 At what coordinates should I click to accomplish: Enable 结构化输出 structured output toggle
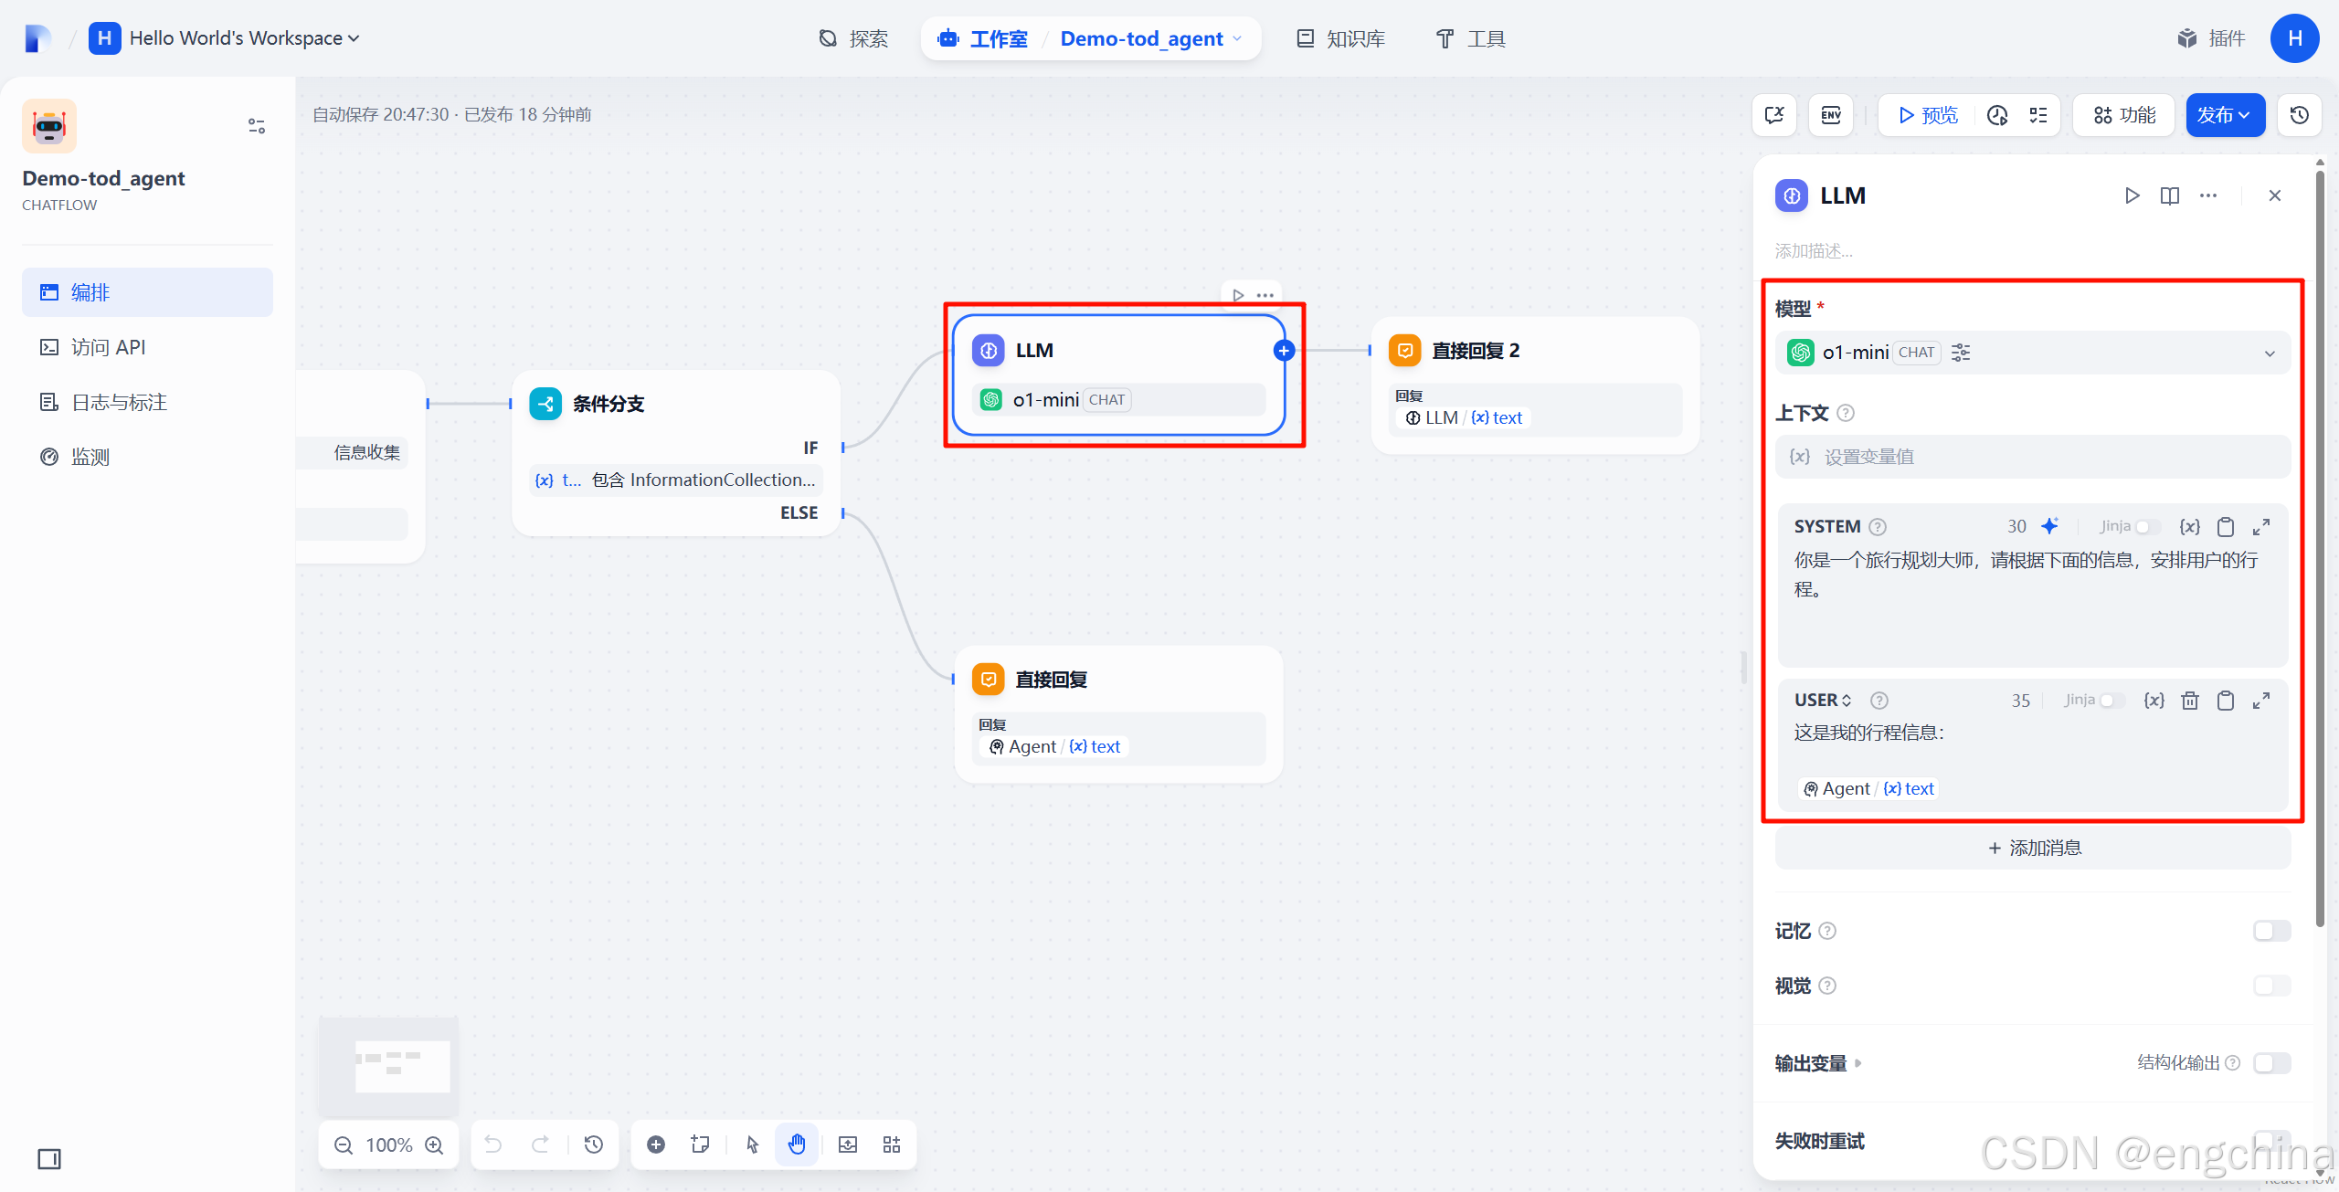point(2271,1063)
